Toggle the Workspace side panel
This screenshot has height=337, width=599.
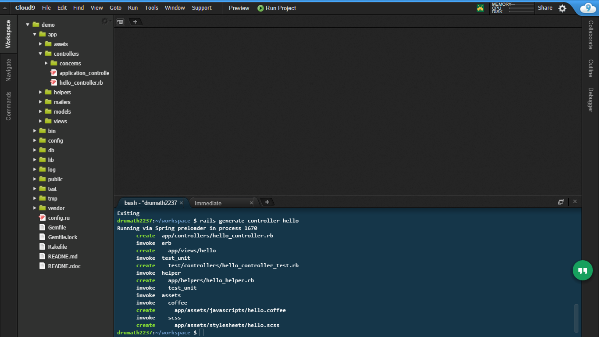click(x=8, y=34)
